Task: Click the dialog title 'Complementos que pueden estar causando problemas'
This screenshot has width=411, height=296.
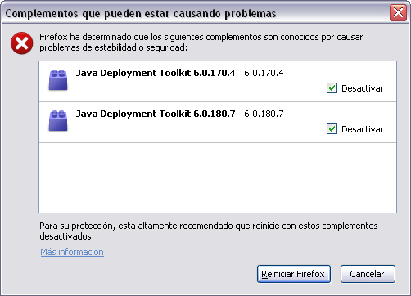Action: tap(141, 13)
